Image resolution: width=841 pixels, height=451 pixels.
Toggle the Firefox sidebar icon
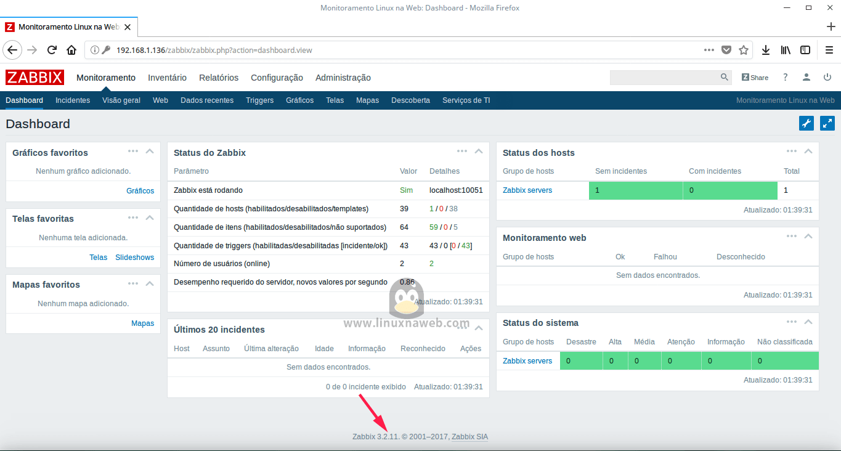click(x=805, y=50)
